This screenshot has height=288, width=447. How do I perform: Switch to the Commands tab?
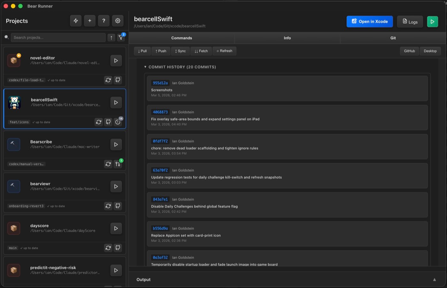click(x=181, y=38)
